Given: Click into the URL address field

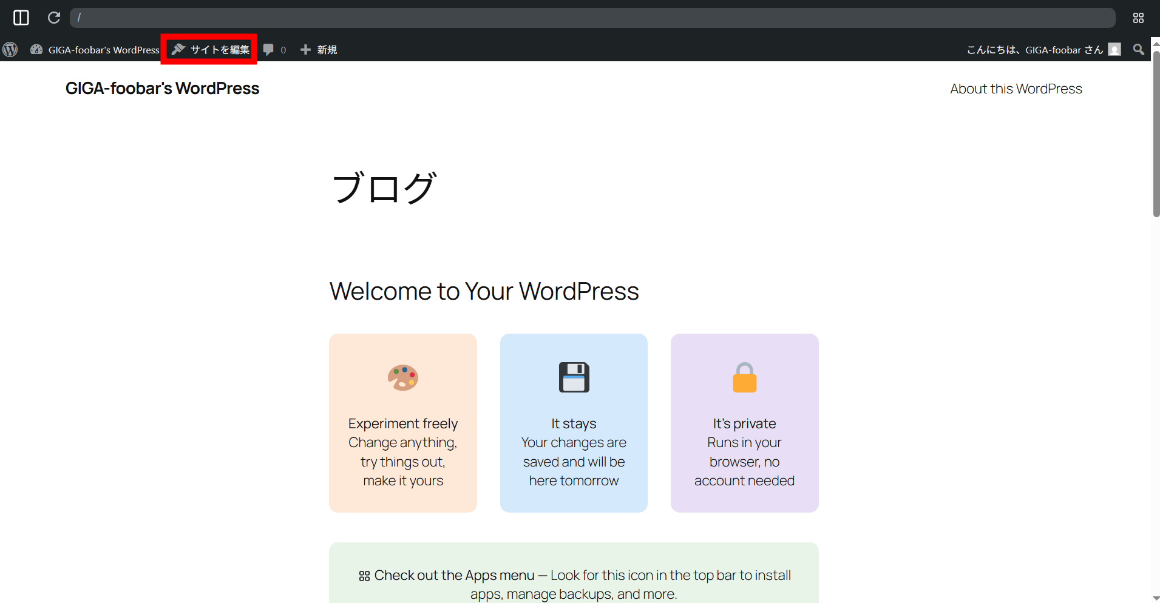Looking at the screenshot, I should point(592,18).
